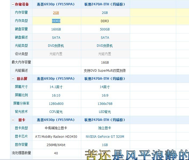Collapse the 存储设备 section
This screenshot has height=160, width=189.
(x=13, y=5)
